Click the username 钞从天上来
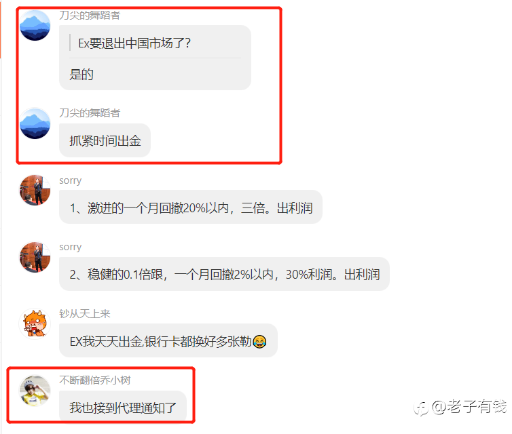The width and height of the screenshot is (512, 434). tap(85, 314)
